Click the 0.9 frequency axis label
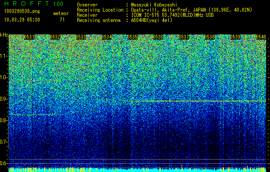Screen dimensions: 270x172 [4, 99]
